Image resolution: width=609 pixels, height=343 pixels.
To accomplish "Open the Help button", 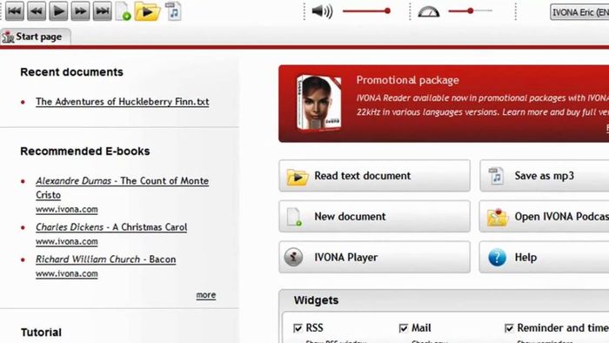I will tap(544, 257).
